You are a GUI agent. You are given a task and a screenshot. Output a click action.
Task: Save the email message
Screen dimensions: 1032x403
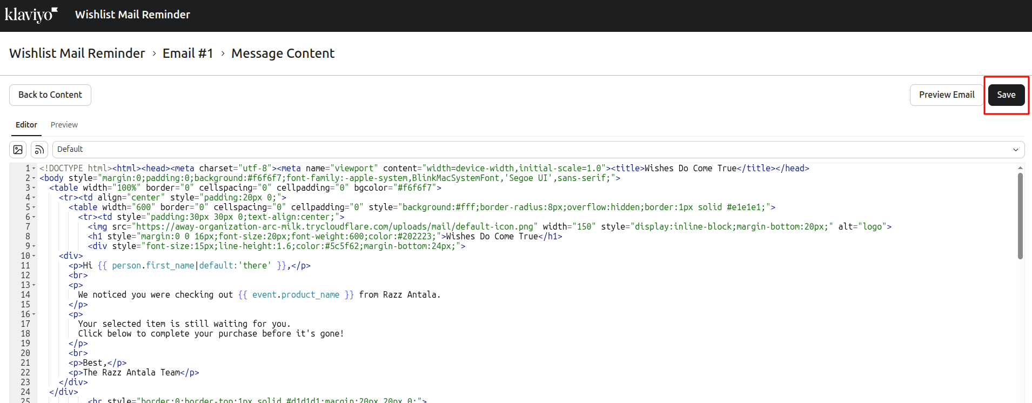tap(1006, 95)
